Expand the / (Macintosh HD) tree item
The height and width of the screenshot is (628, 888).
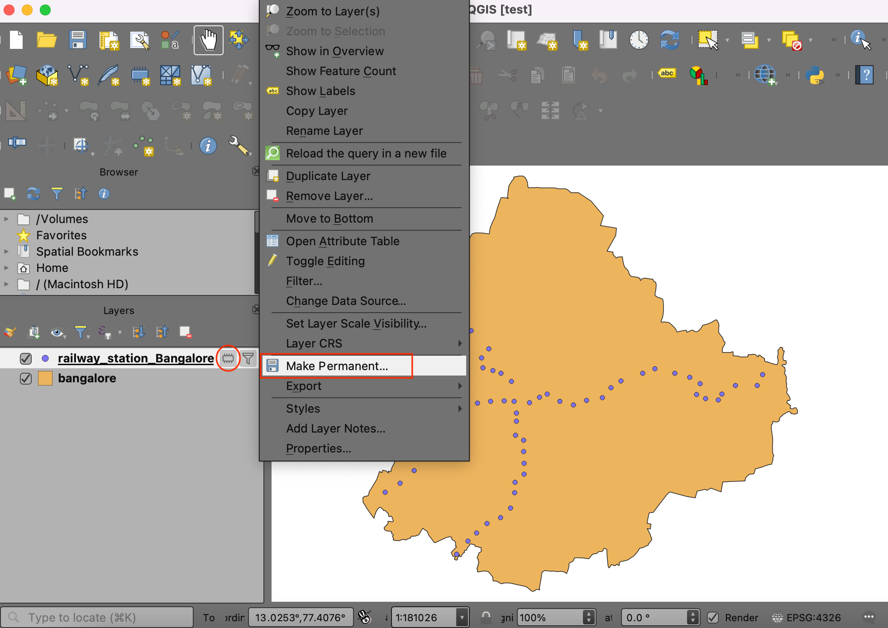tap(6, 284)
